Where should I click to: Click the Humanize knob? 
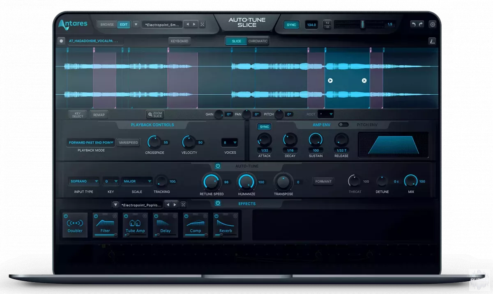(246, 182)
